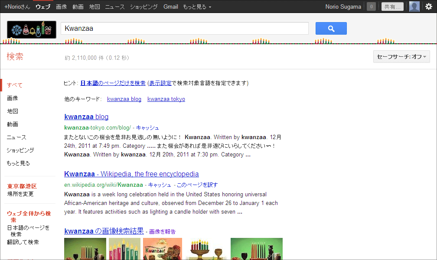The width and height of the screenshot is (437, 260).
Task: Select the ウェブ top navigation item
Action: point(43,6)
